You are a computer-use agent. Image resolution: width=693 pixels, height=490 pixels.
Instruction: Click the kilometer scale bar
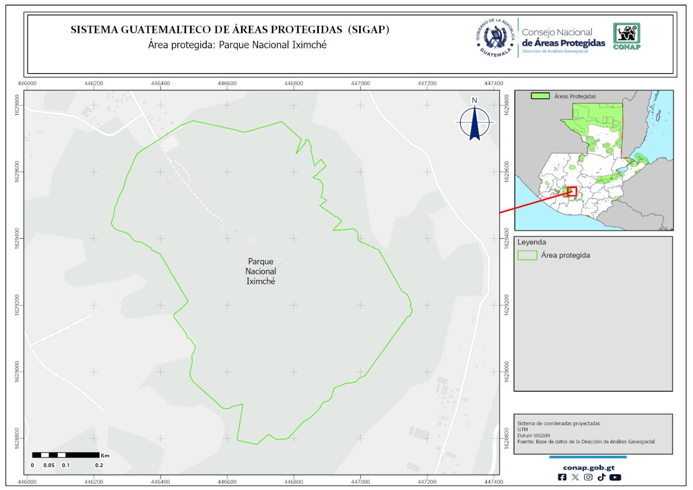tap(66, 455)
